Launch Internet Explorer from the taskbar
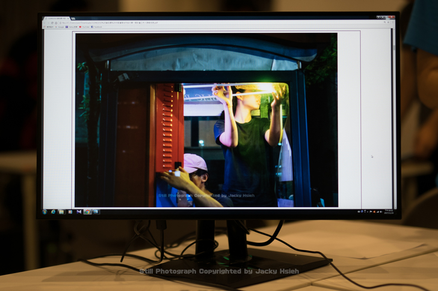 tap(53, 211)
